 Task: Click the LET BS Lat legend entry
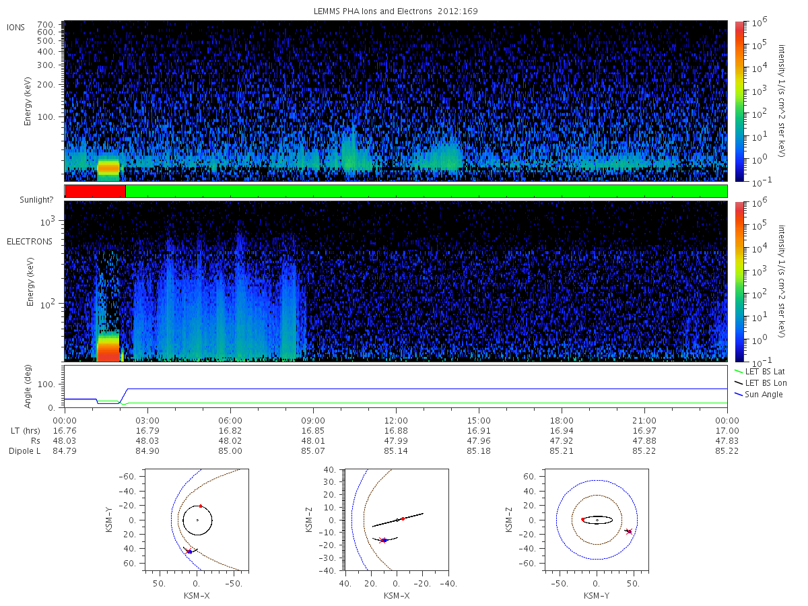pos(759,372)
